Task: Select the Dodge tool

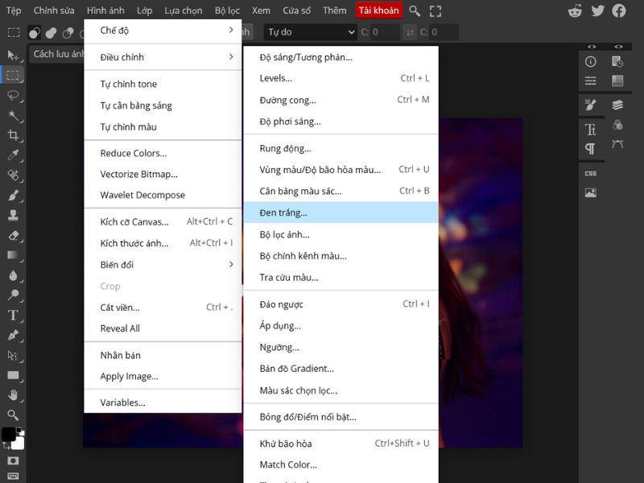Action: [x=13, y=295]
